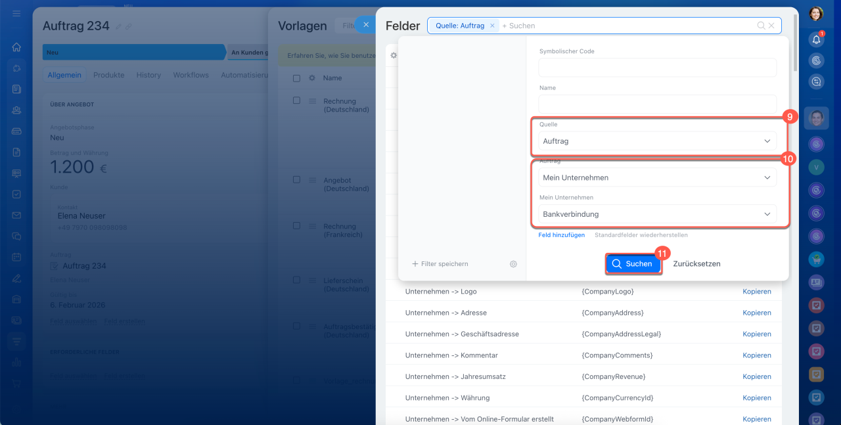Open the search chat icon in the right sidebar
Image resolution: width=841 pixels, height=425 pixels.
point(816,81)
